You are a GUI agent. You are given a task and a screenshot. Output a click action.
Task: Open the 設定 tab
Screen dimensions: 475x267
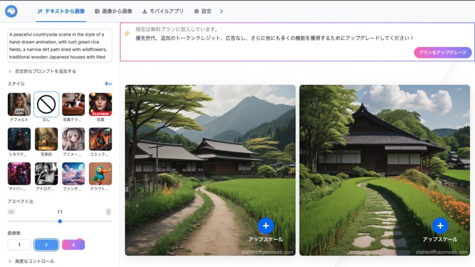(203, 11)
